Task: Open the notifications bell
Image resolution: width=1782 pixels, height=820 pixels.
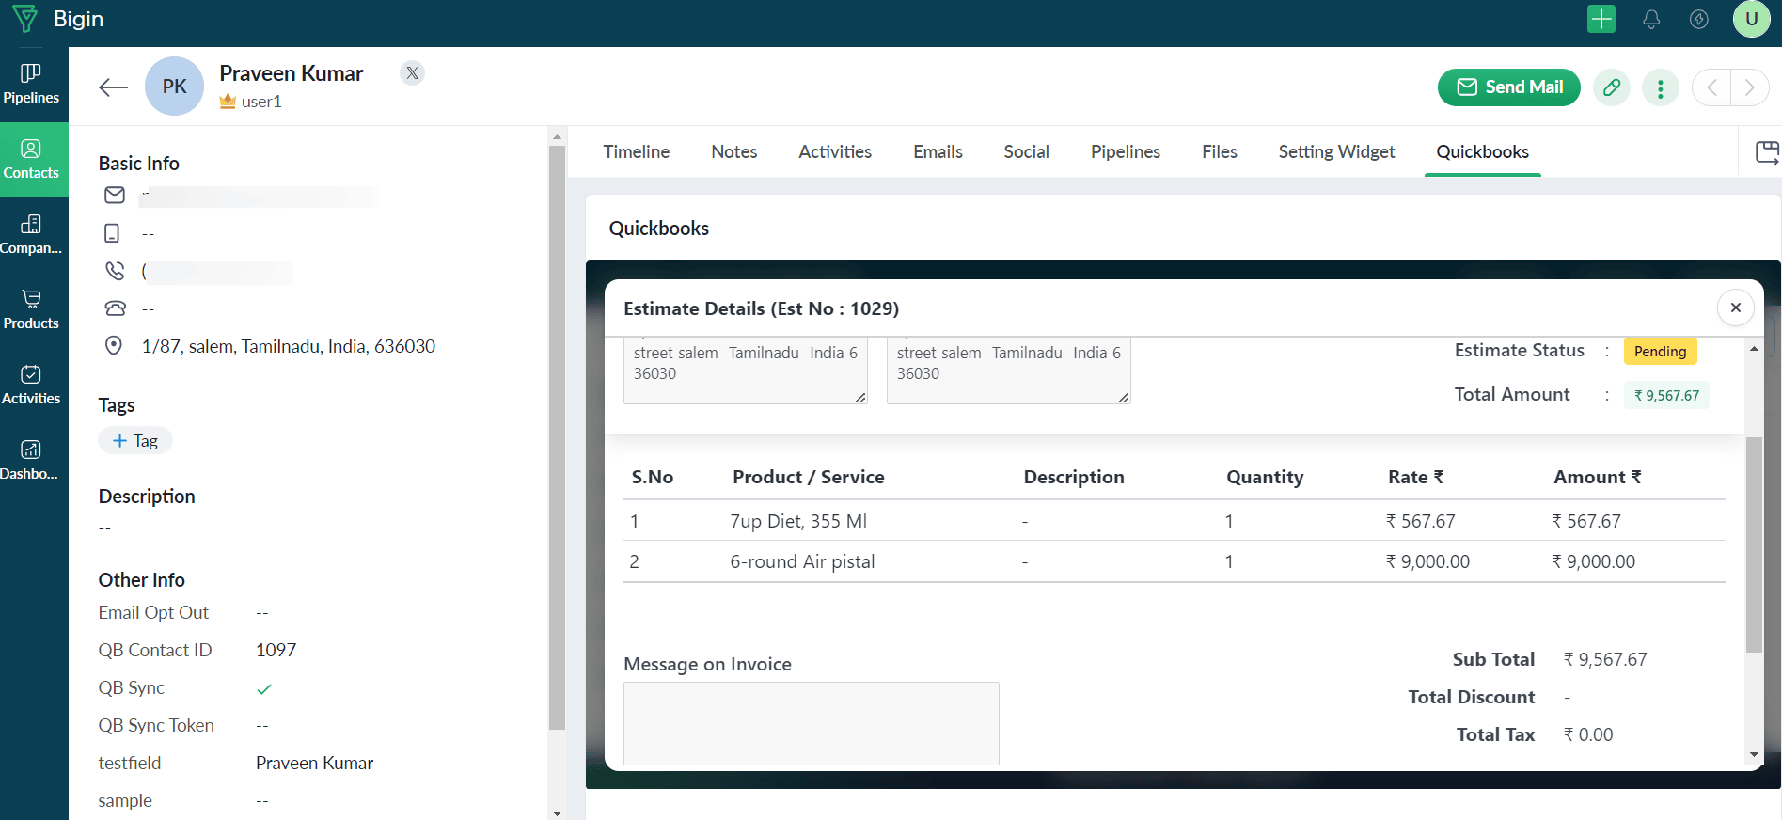Action: click(1651, 19)
